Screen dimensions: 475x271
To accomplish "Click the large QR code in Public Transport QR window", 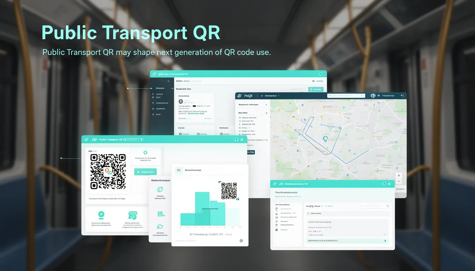I will pyautogui.click(x=108, y=171).
